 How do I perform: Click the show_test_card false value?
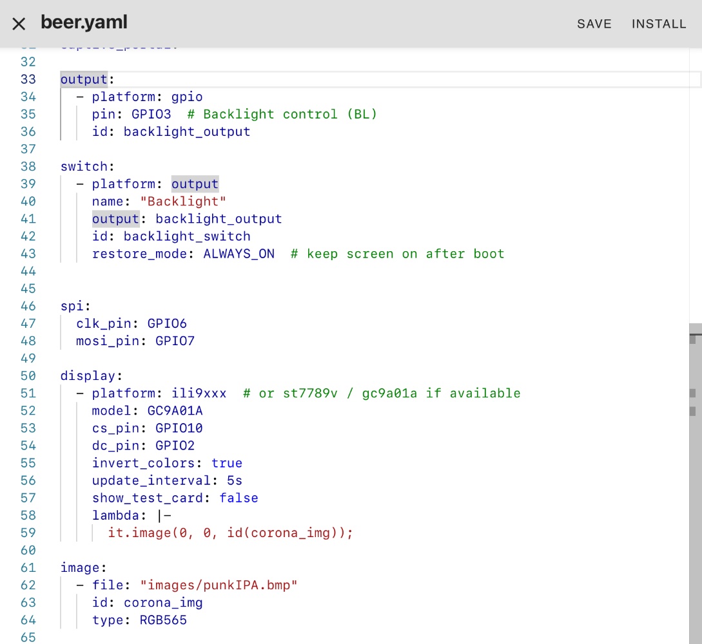point(239,498)
